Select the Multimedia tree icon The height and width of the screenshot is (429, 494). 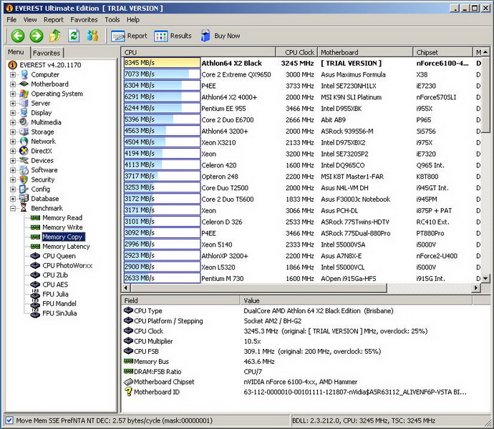tap(24, 122)
